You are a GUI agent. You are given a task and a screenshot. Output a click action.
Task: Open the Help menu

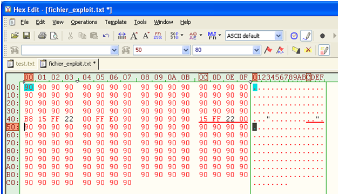(186, 22)
